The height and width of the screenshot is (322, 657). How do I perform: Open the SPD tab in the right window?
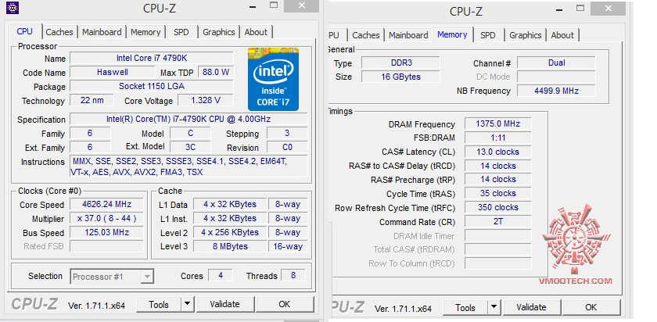pos(488,36)
